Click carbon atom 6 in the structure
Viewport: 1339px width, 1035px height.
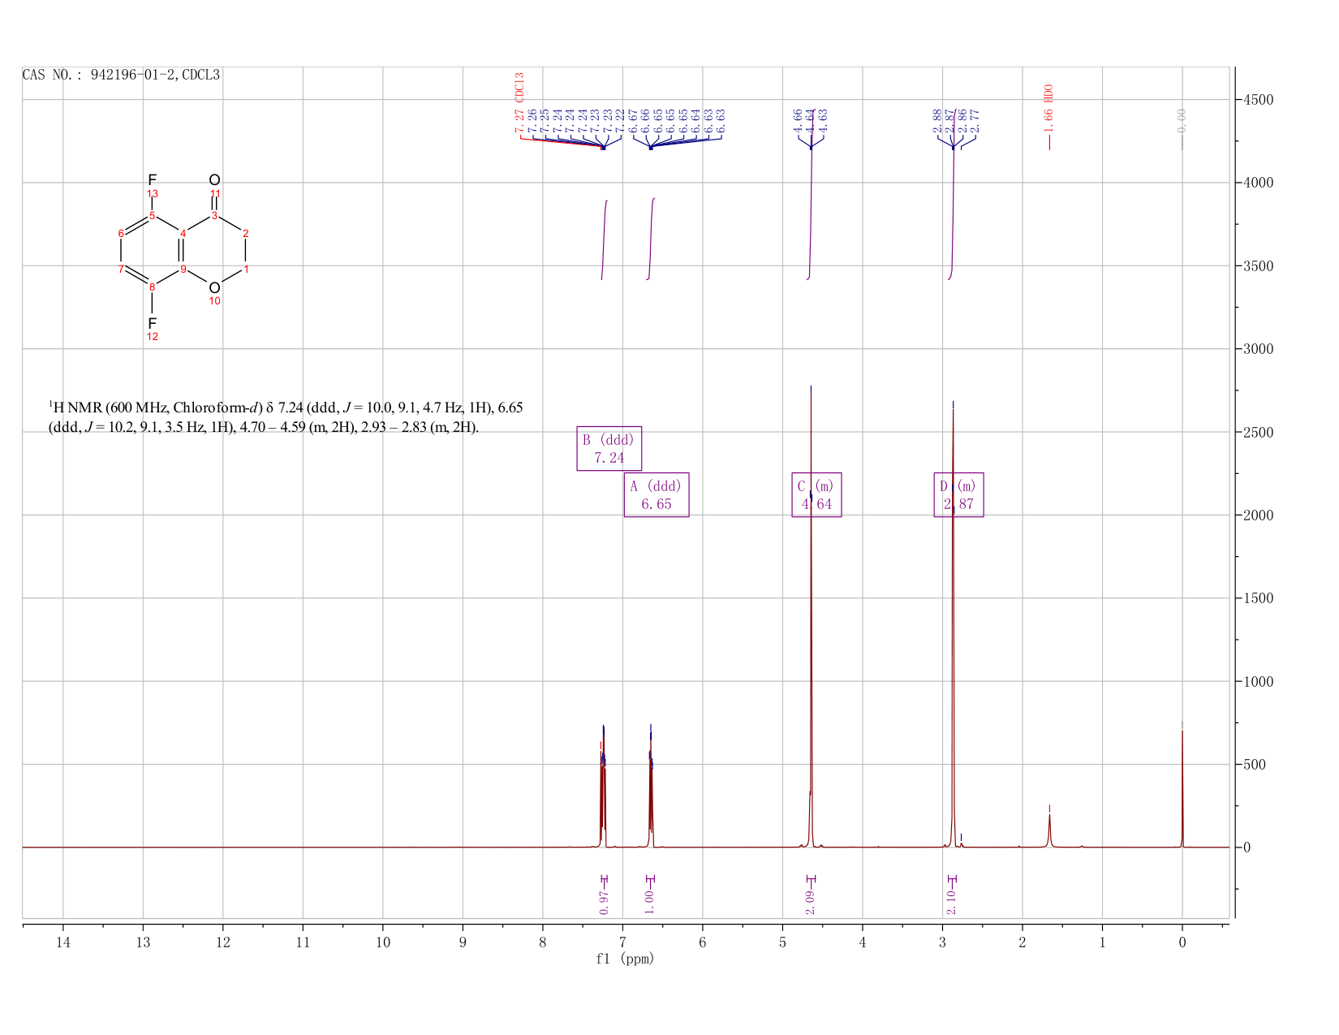[121, 234]
